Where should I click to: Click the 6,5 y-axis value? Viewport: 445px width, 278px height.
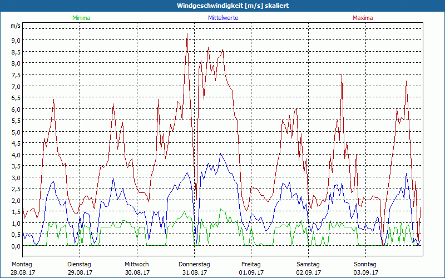click(16, 98)
